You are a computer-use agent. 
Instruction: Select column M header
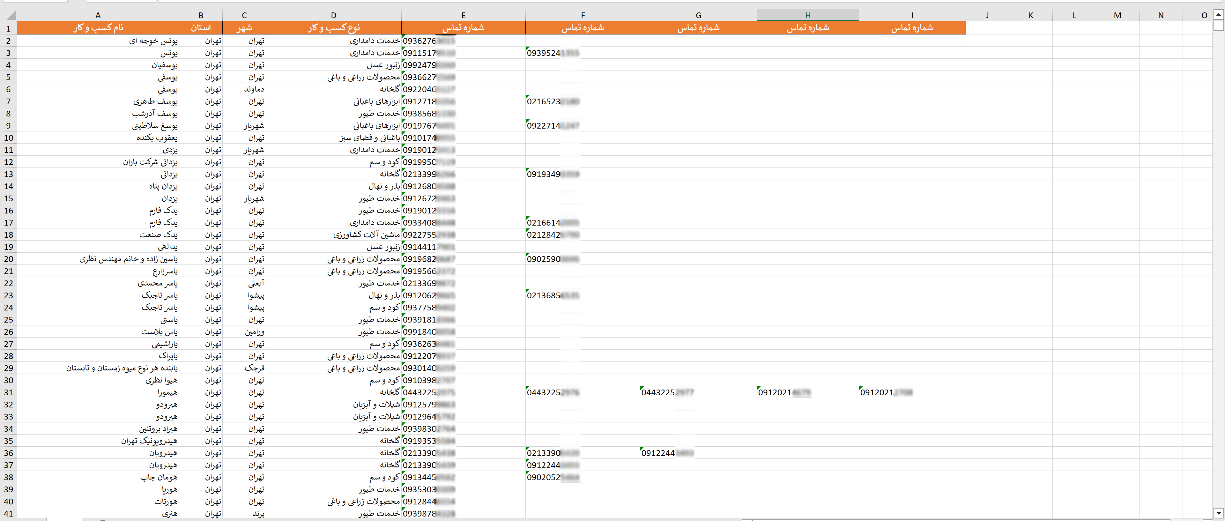tap(1117, 15)
